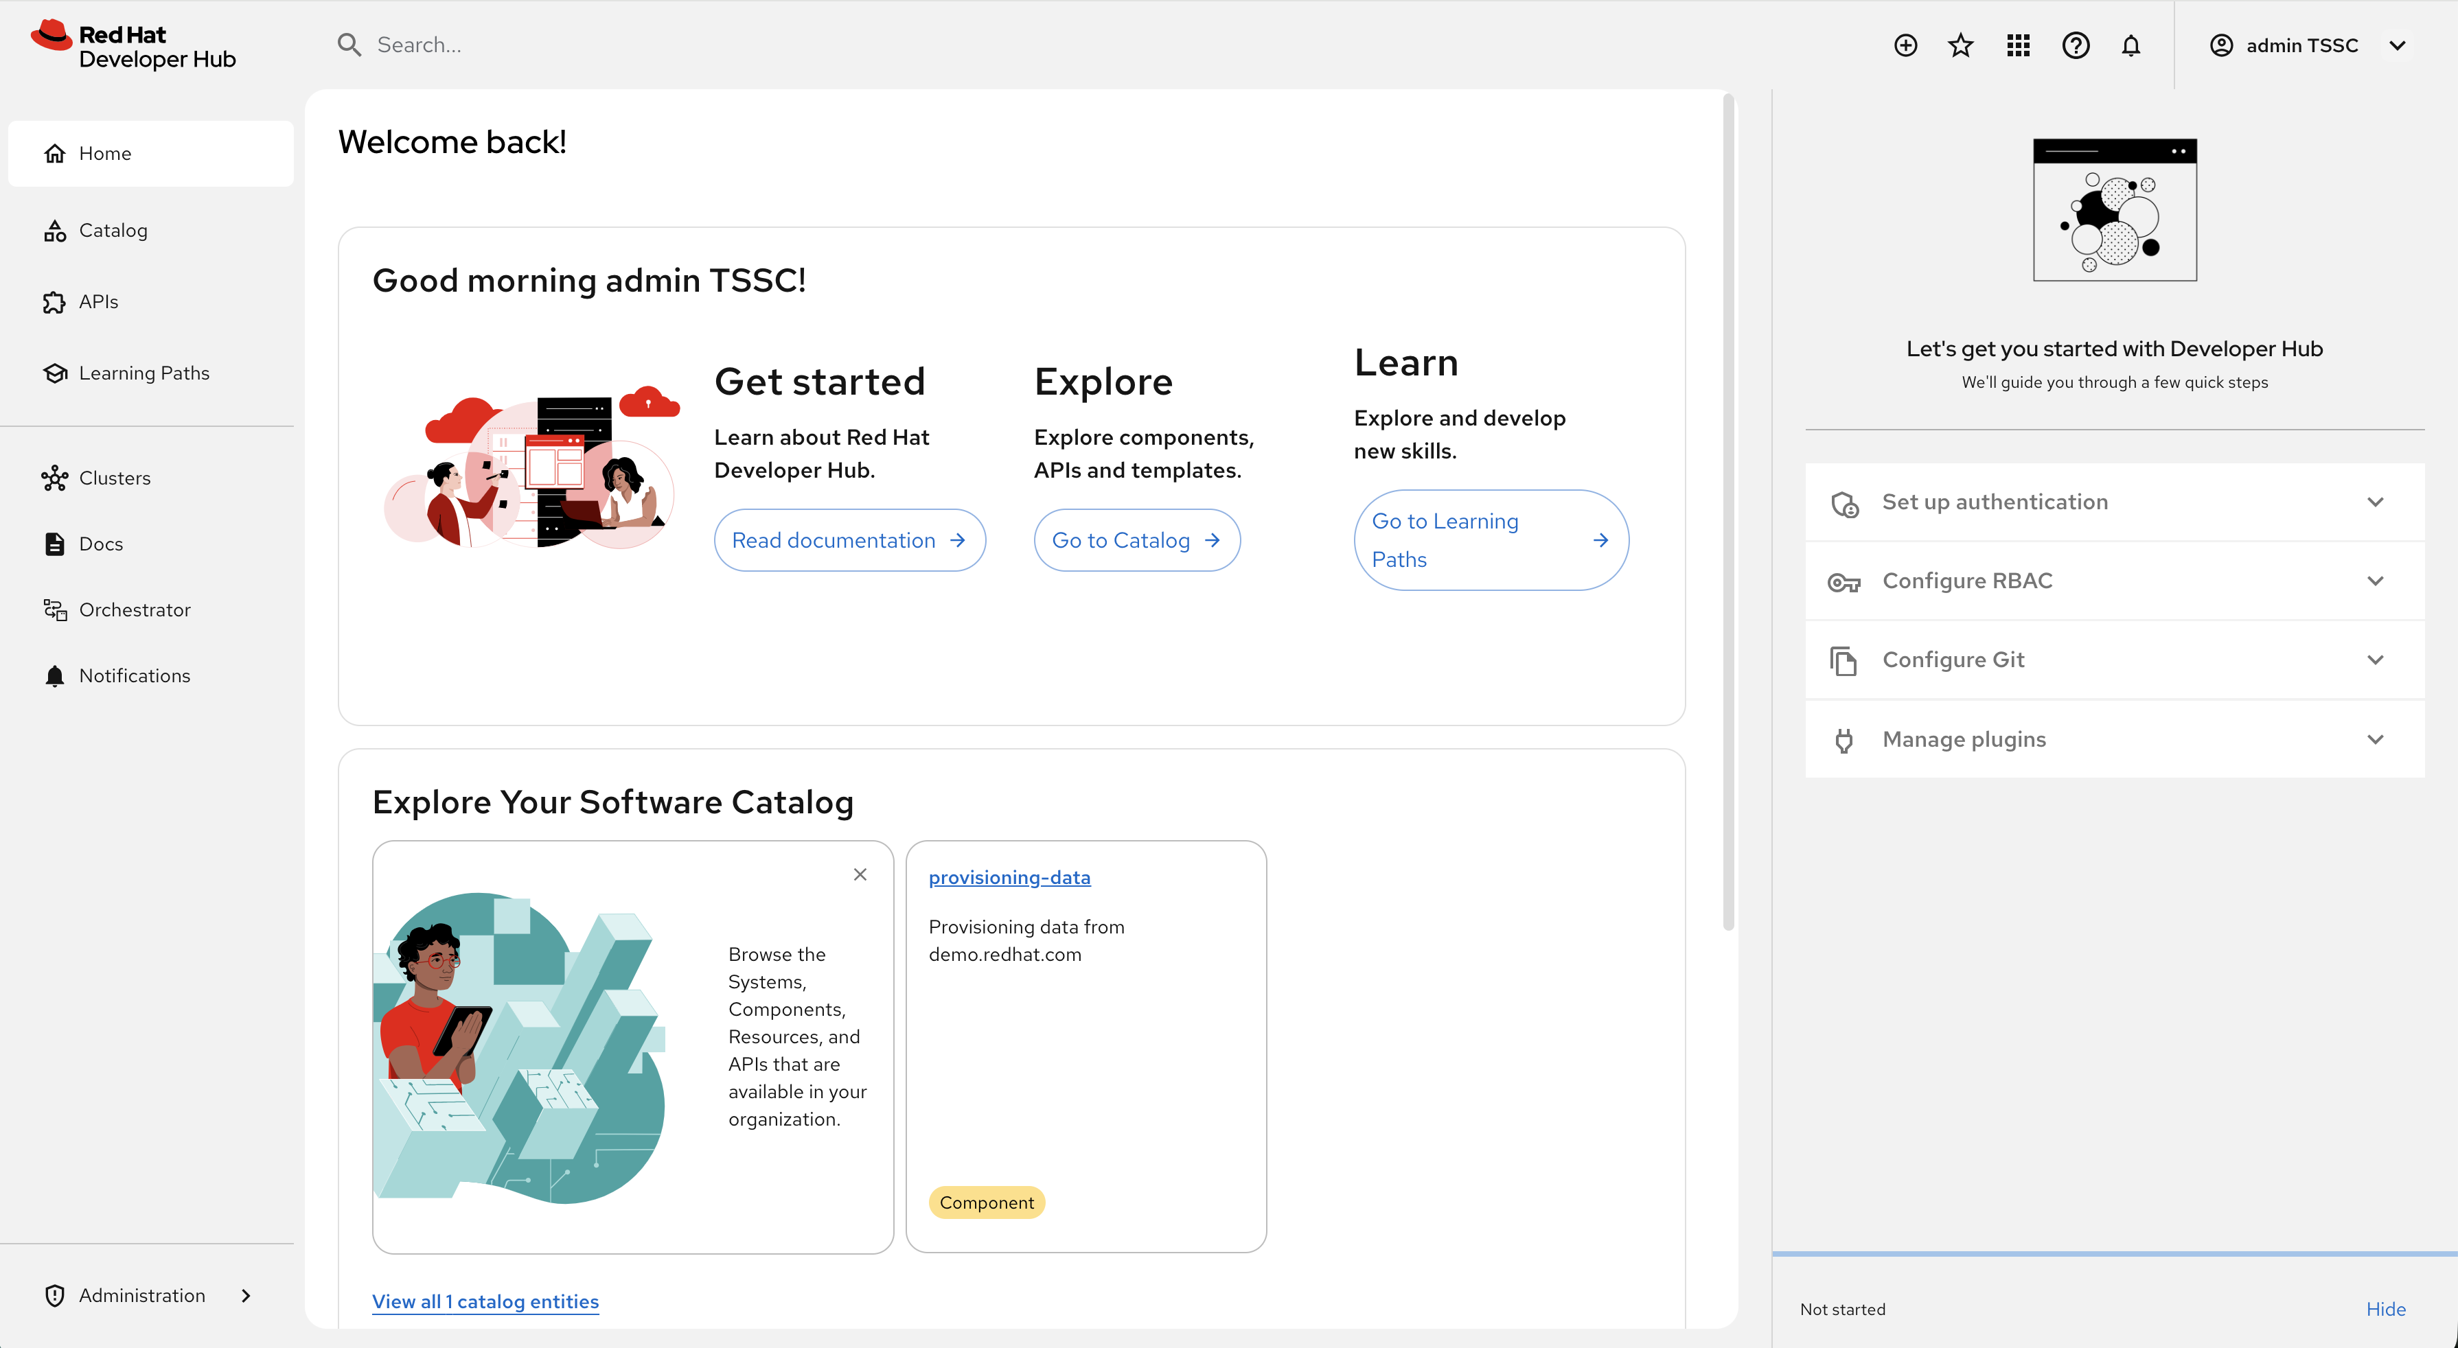Open starred items via star icon
2458x1348 pixels.
click(x=1961, y=45)
